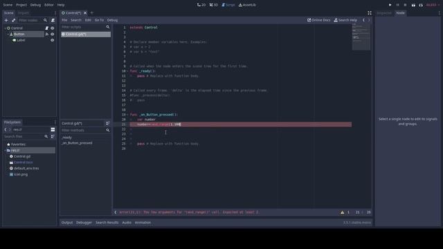
Task: Toggle alphabetic sorting of methods list
Action: [x=108, y=123]
